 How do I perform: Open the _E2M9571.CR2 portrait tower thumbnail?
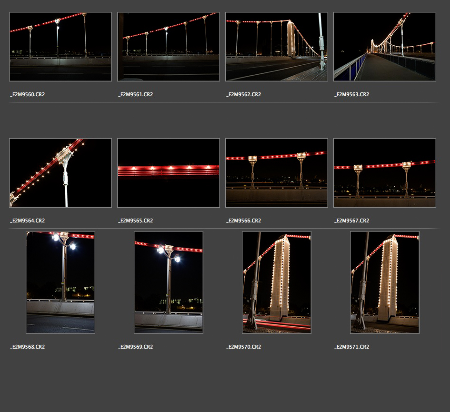click(385, 282)
